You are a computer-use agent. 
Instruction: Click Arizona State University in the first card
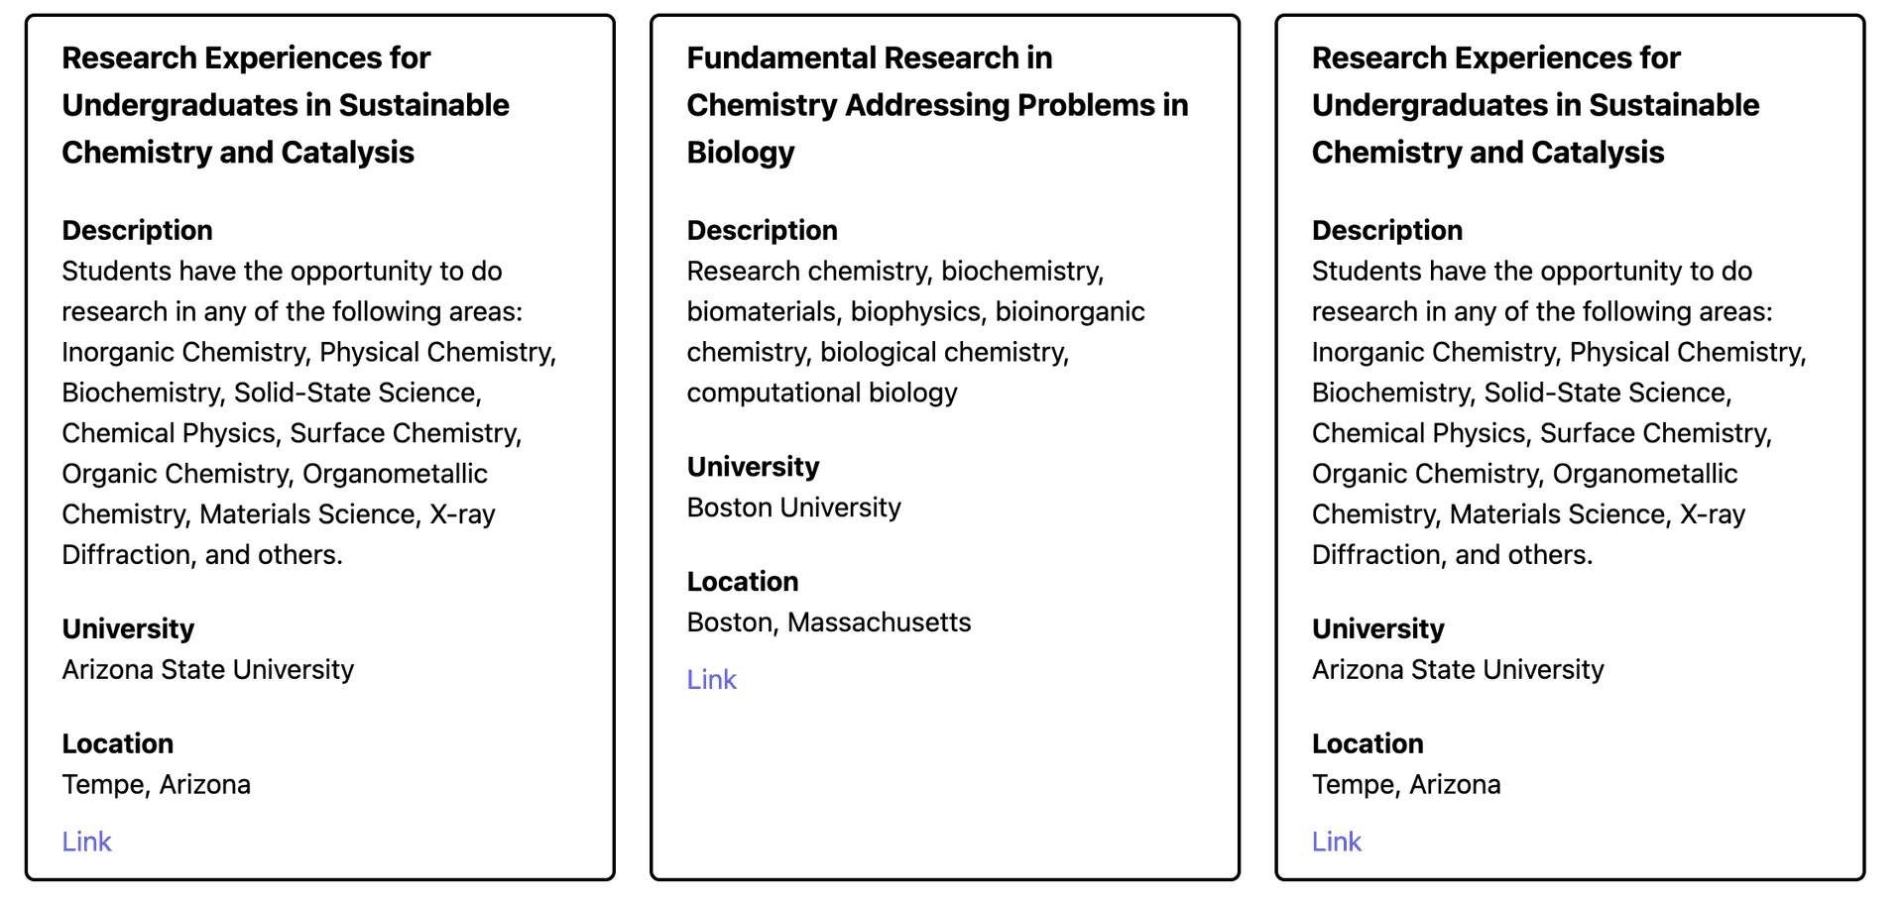(207, 670)
